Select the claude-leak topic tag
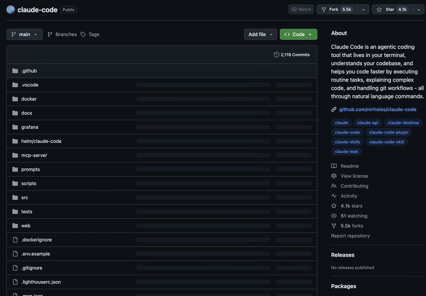 click(x=346, y=151)
